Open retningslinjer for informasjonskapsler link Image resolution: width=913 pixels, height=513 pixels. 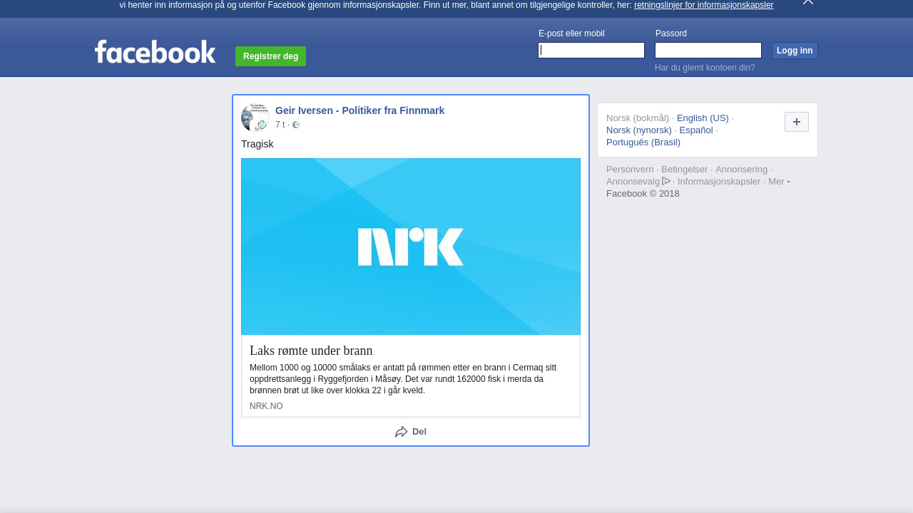(703, 5)
